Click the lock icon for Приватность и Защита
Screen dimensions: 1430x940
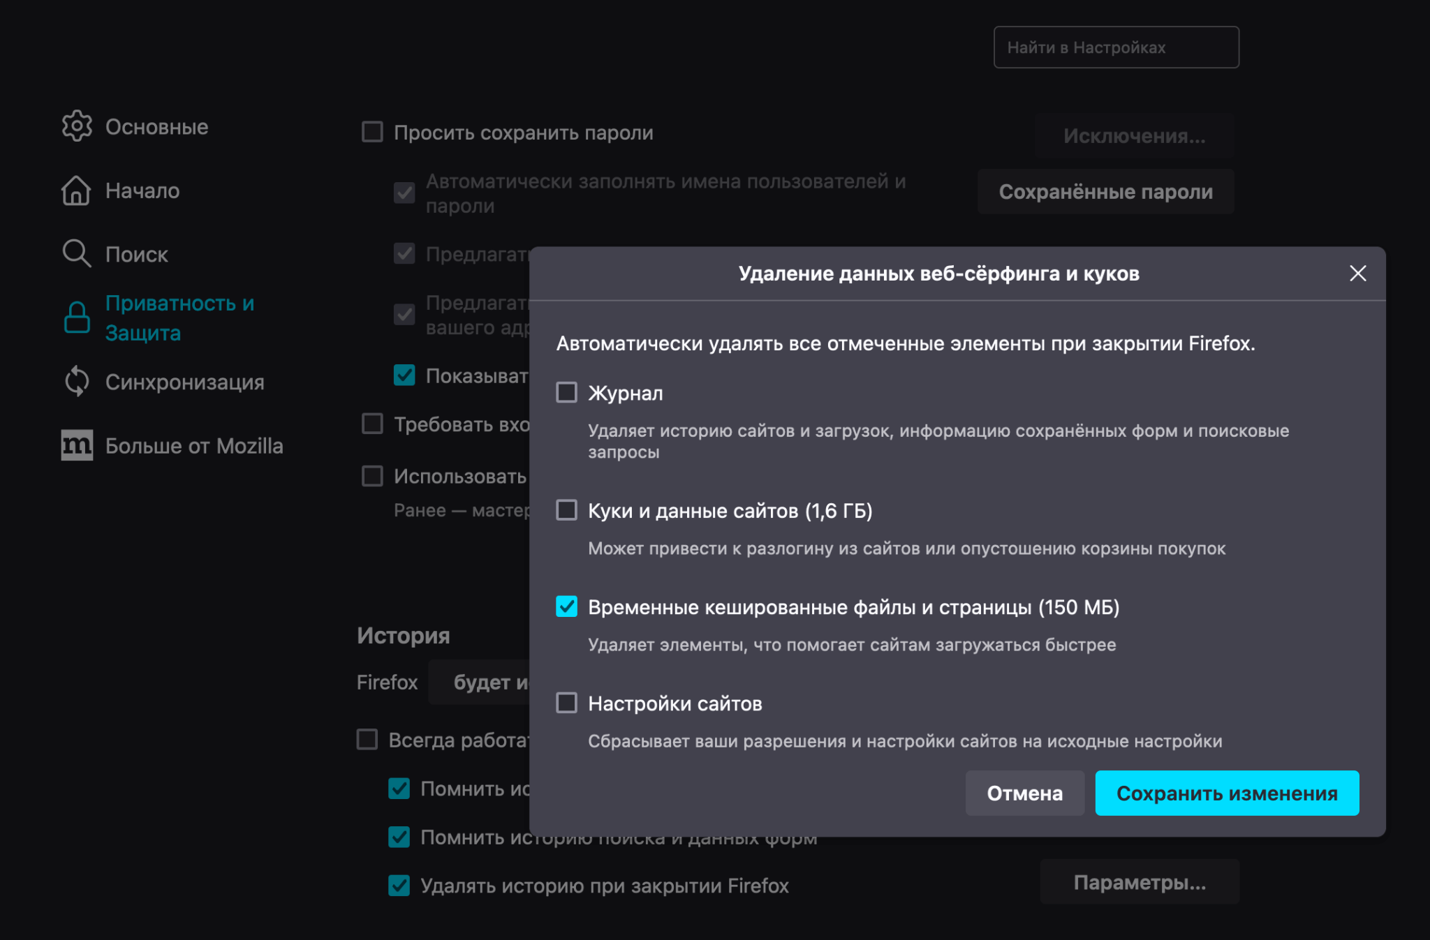tap(77, 318)
